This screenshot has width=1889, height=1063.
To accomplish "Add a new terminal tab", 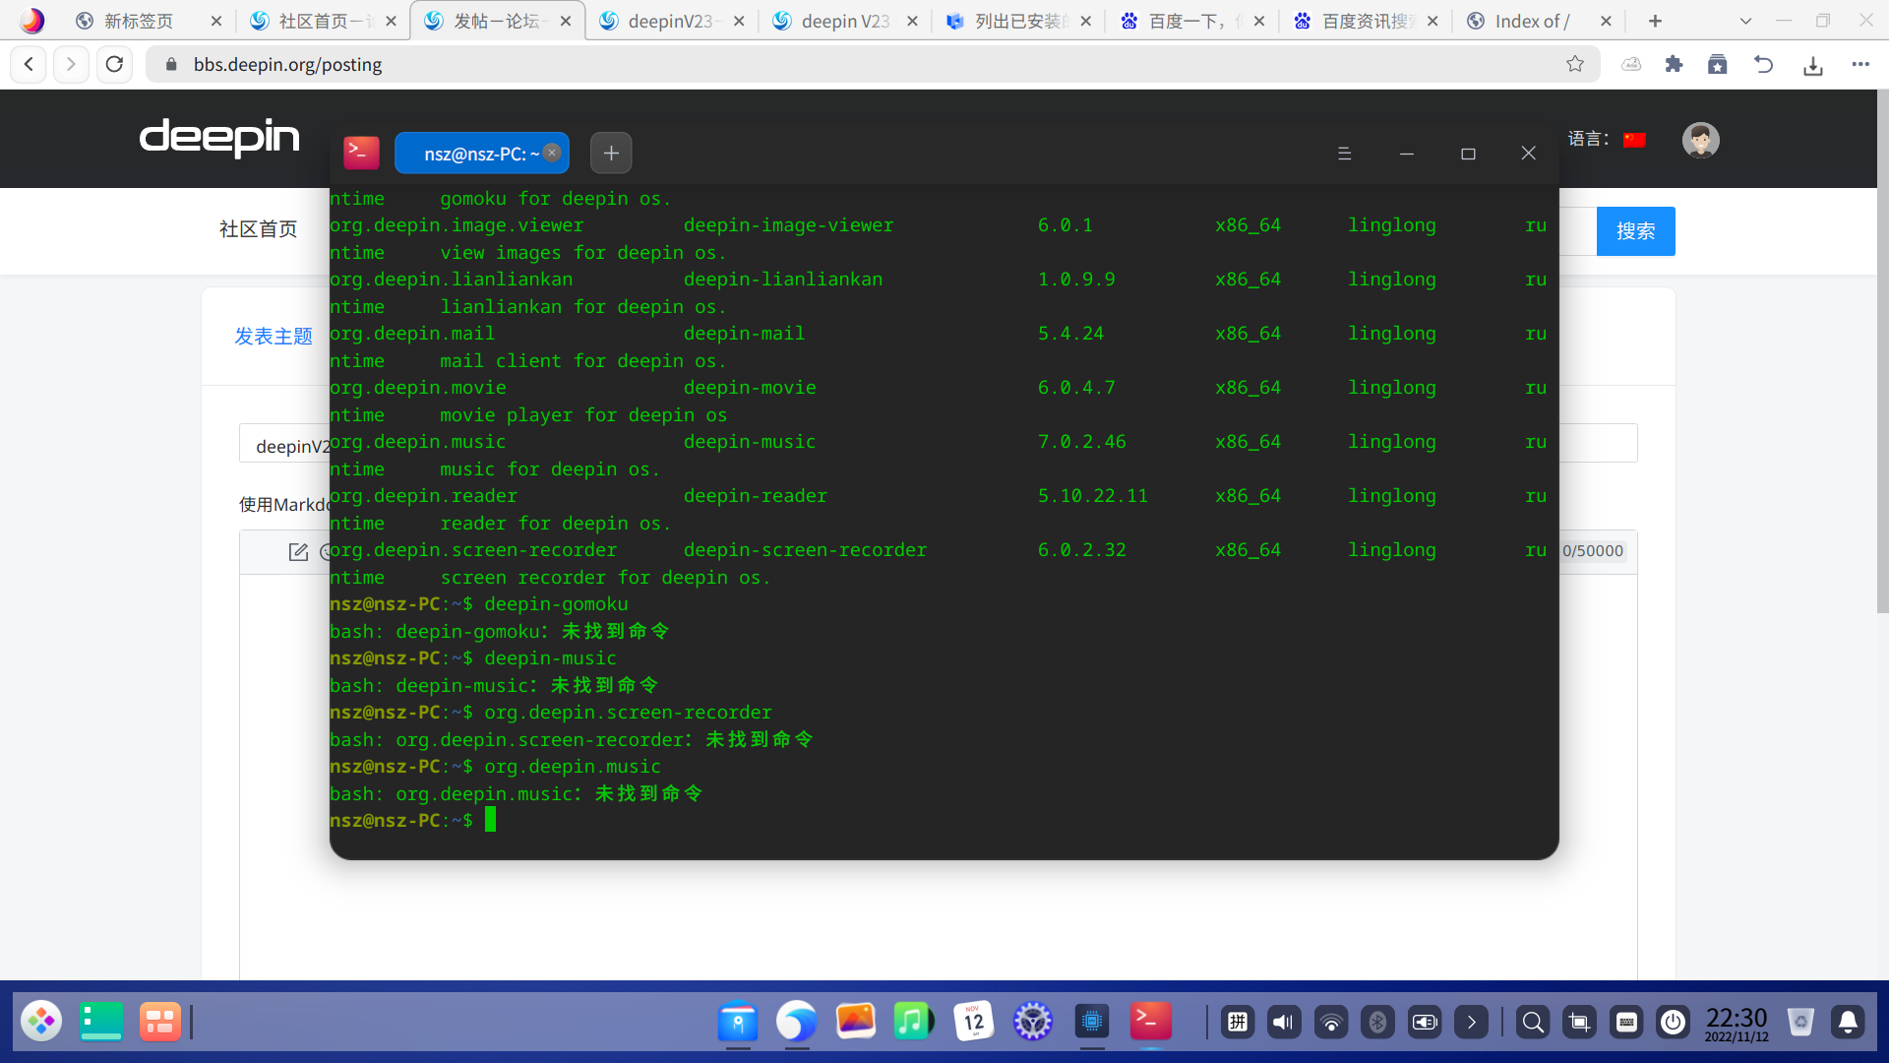I will click(x=611, y=153).
